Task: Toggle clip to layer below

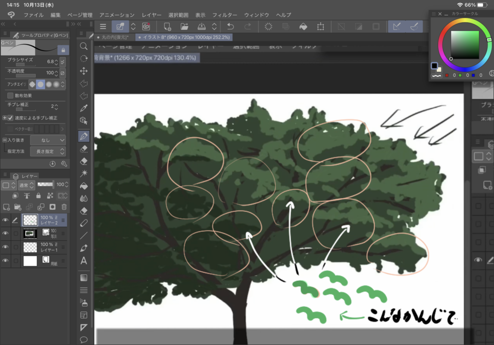Action: point(15,195)
